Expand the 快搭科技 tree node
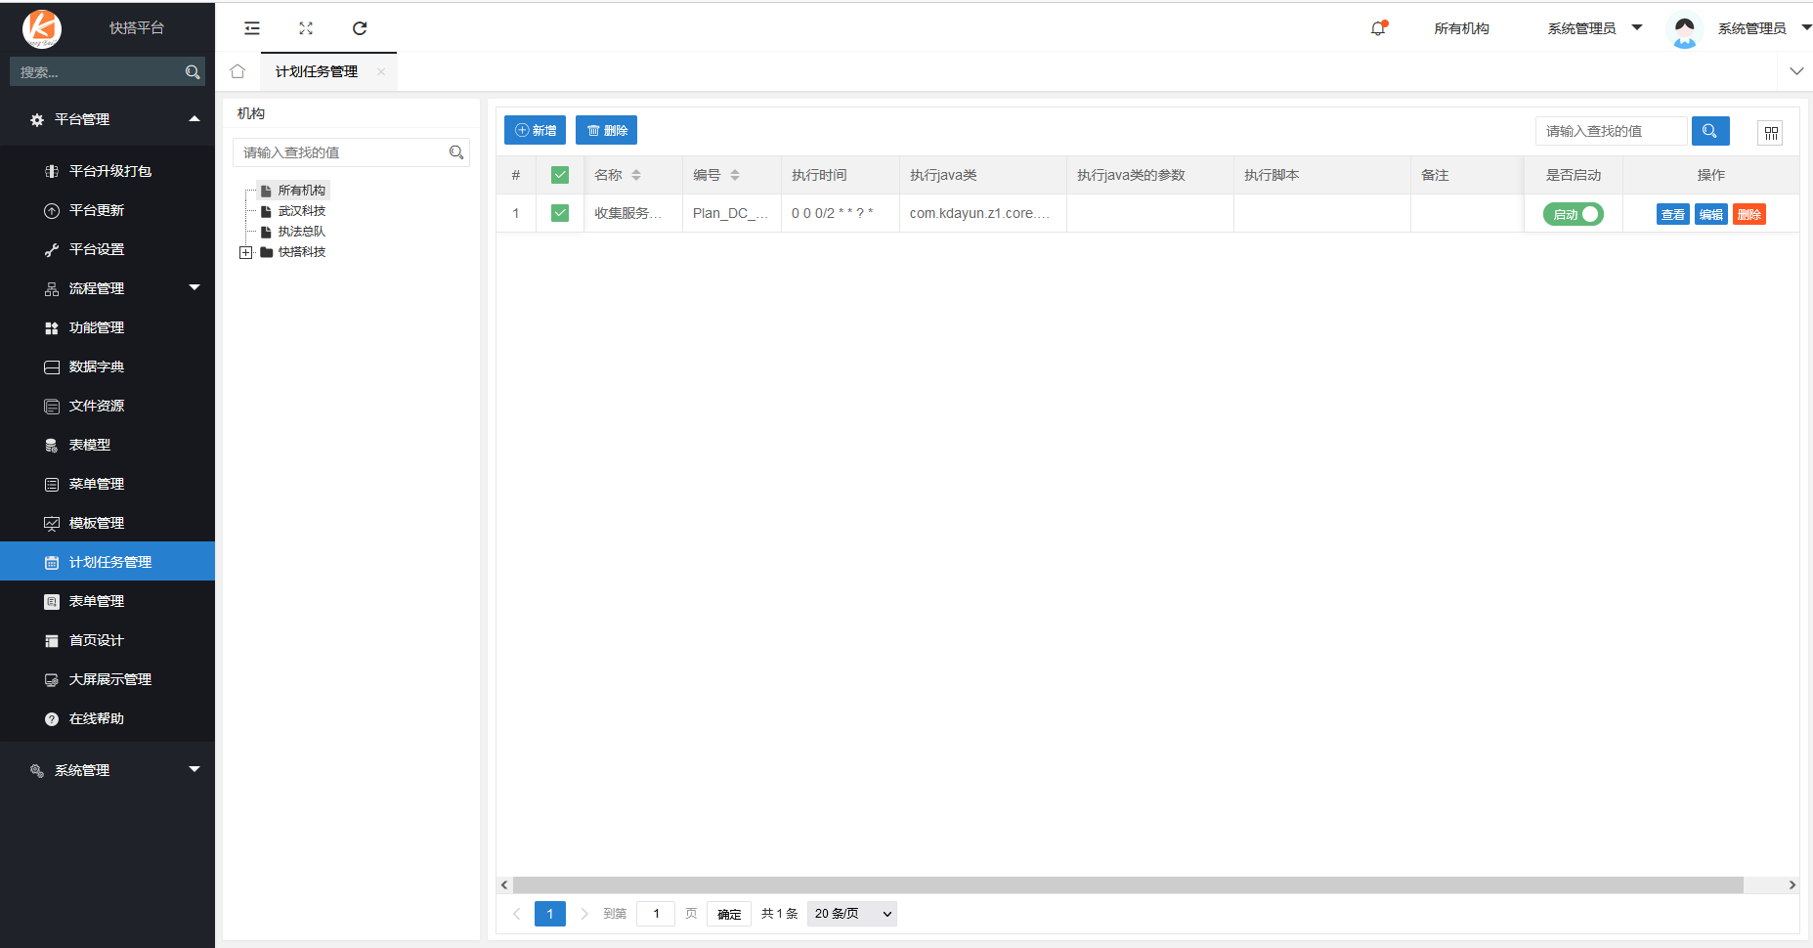The image size is (1813, 948). pyautogui.click(x=245, y=252)
